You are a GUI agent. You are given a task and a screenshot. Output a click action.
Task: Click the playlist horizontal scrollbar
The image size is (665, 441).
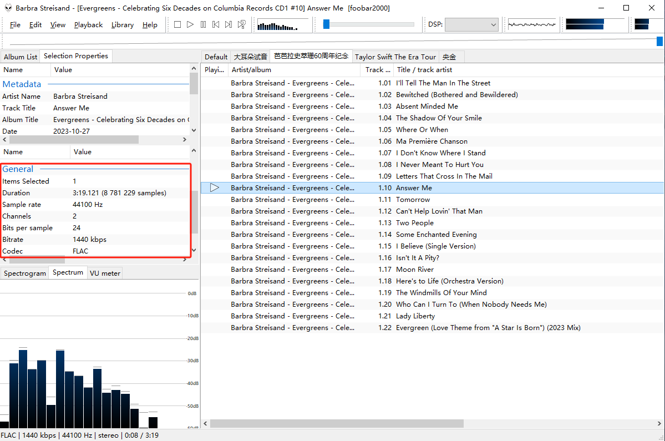click(337, 423)
